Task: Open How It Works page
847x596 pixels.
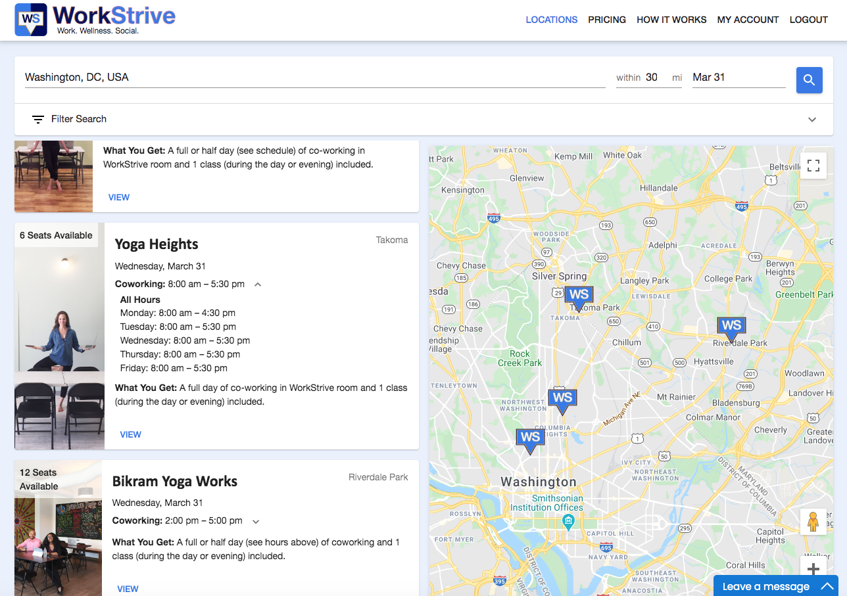Action: (x=671, y=20)
